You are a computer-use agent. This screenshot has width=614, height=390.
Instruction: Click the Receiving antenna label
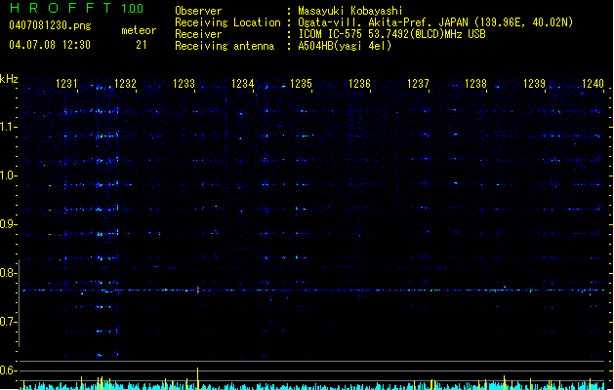[x=225, y=46]
